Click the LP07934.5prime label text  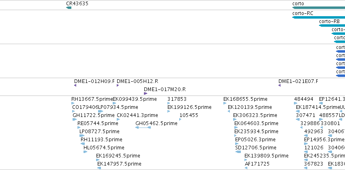pyautogui.click(x=118, y=107)
